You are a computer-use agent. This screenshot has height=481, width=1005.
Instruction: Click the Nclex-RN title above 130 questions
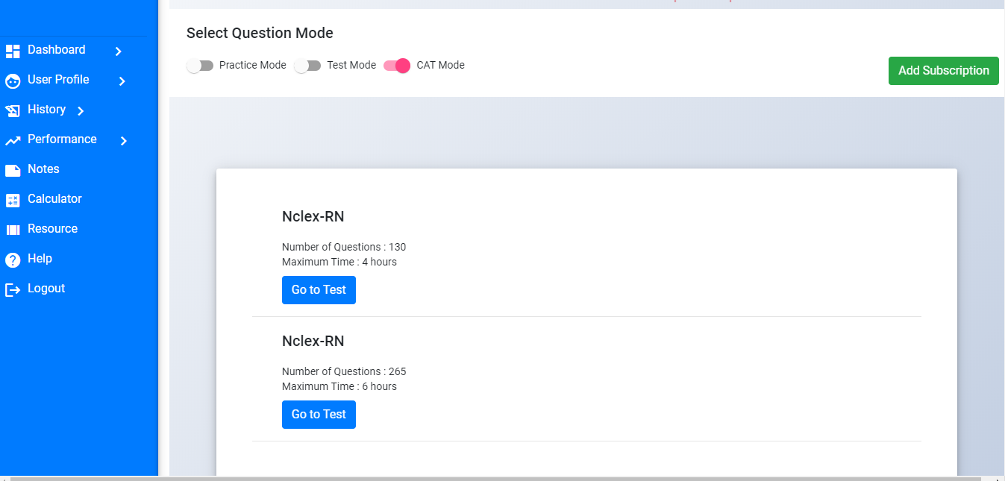313,217
